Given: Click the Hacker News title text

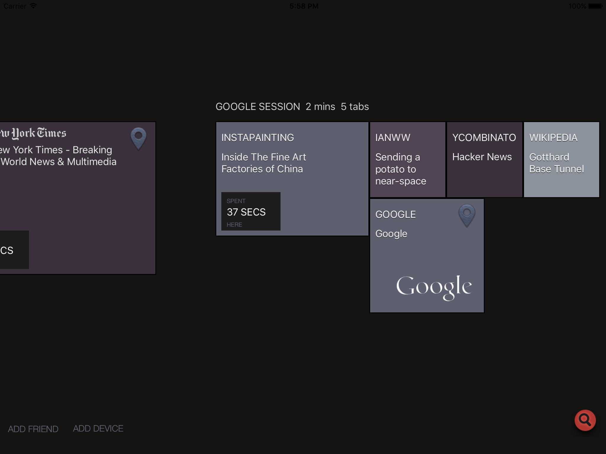Looking at the screenshot, I should pyautogui.click(x=482, y=157).
